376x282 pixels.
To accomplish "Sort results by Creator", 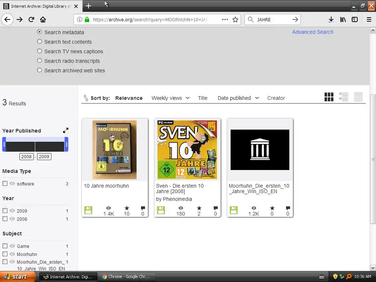I will tap(276, 98).
